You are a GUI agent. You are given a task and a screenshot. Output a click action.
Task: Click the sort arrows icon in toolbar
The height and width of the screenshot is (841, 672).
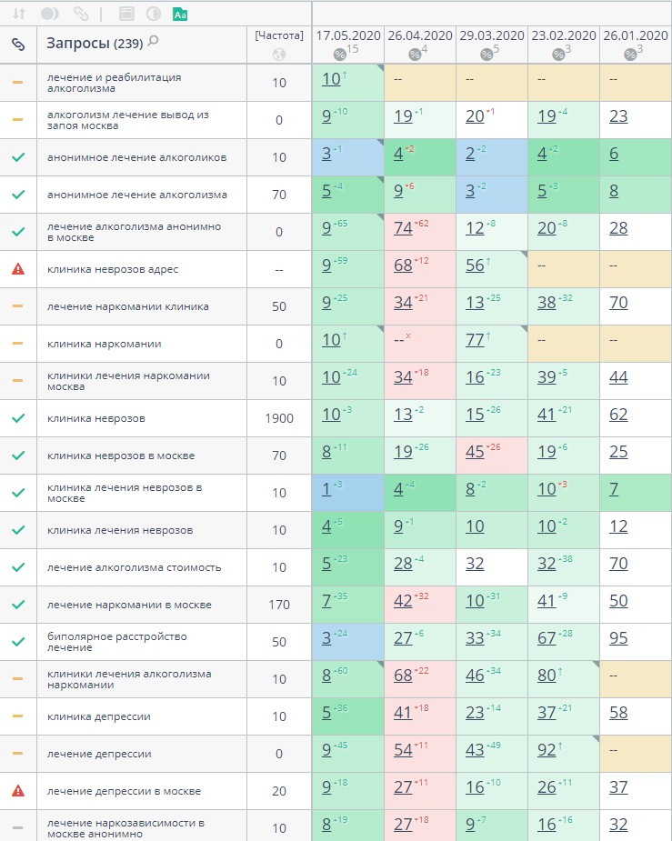20,14
